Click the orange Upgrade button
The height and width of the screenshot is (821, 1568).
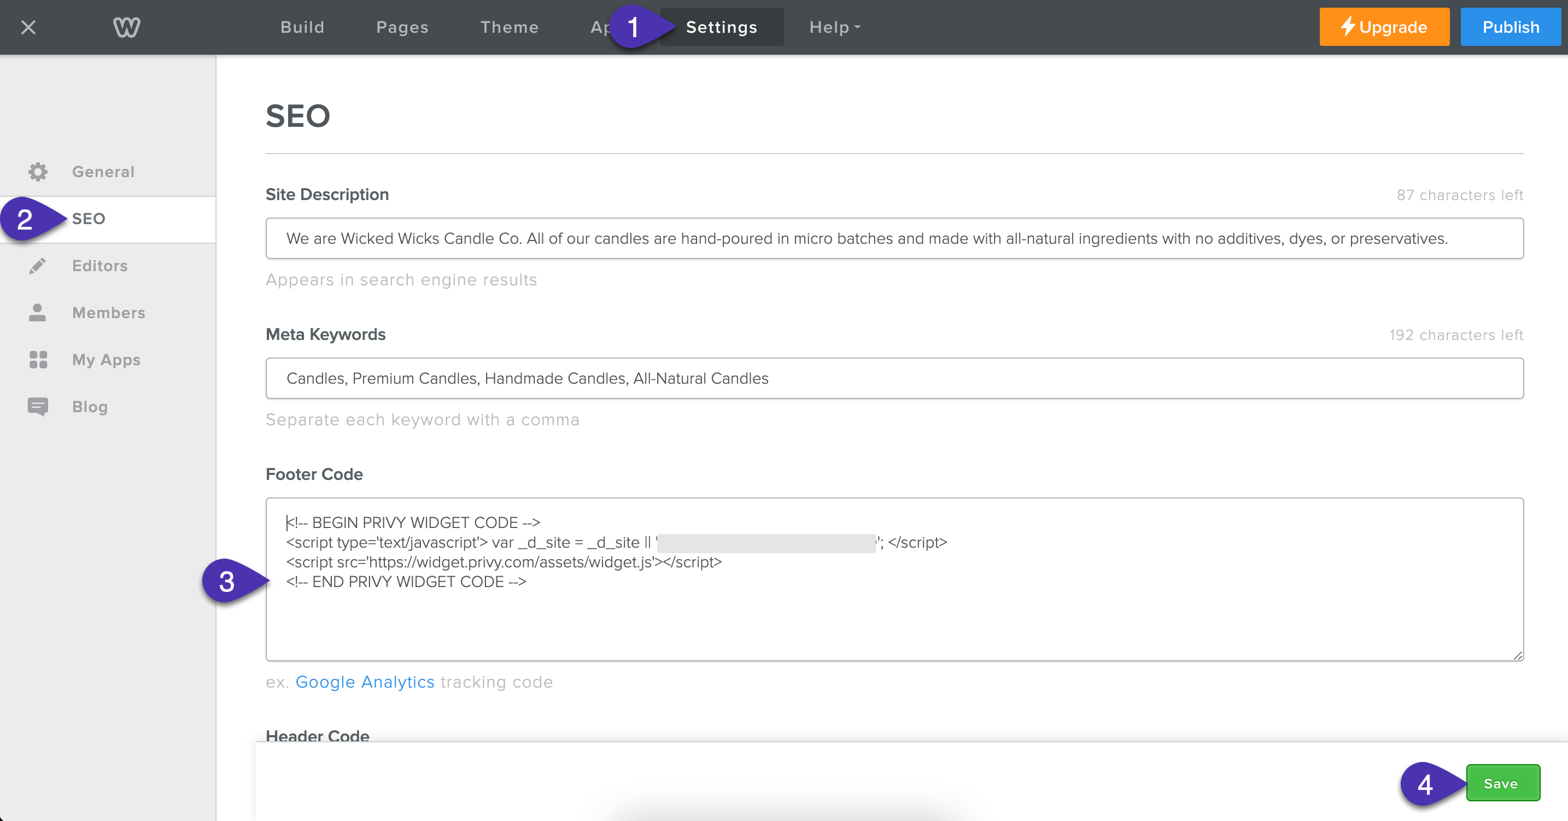1384,27
